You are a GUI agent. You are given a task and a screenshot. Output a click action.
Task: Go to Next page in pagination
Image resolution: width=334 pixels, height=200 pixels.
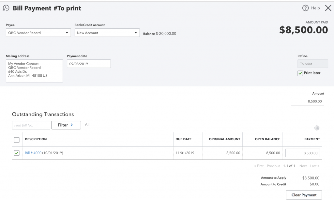click(303, 166)
